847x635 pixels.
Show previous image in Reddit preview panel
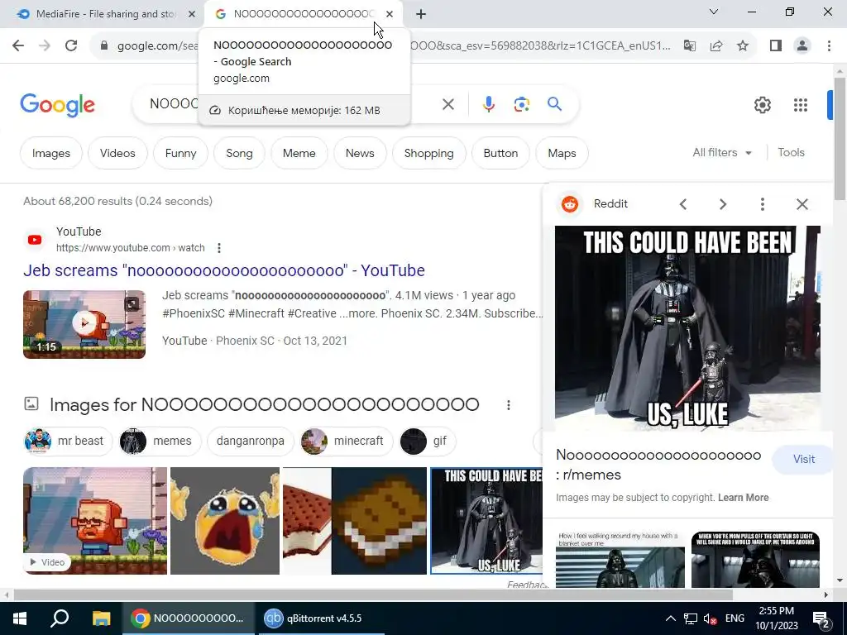click(x=683, y=204)
